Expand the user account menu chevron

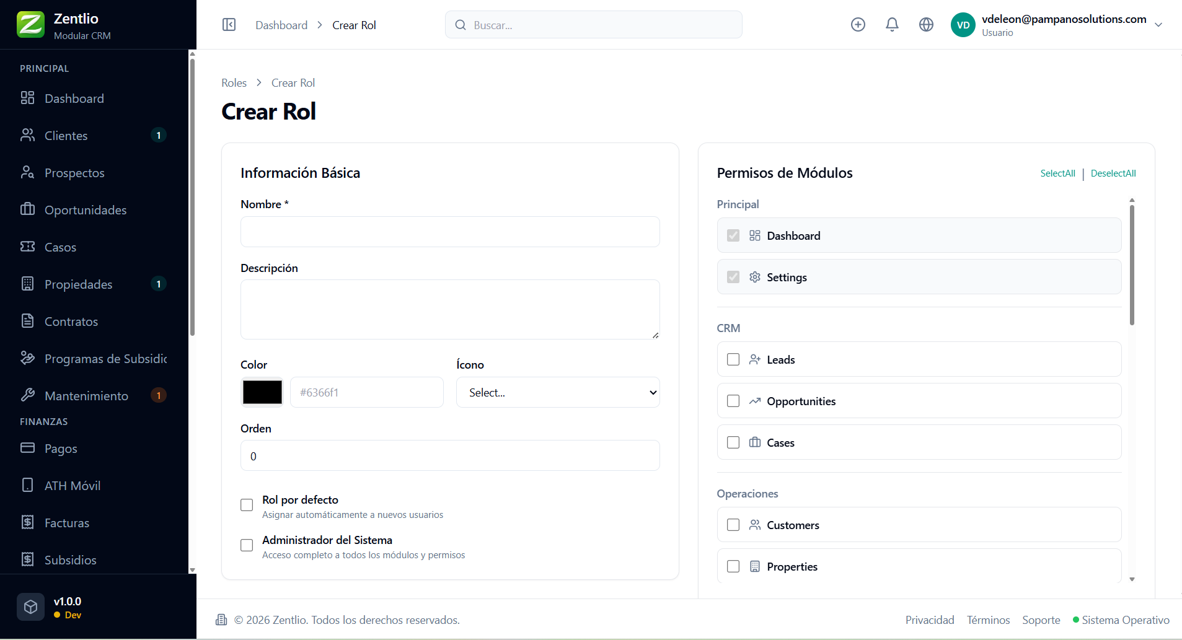[1158, 25]
